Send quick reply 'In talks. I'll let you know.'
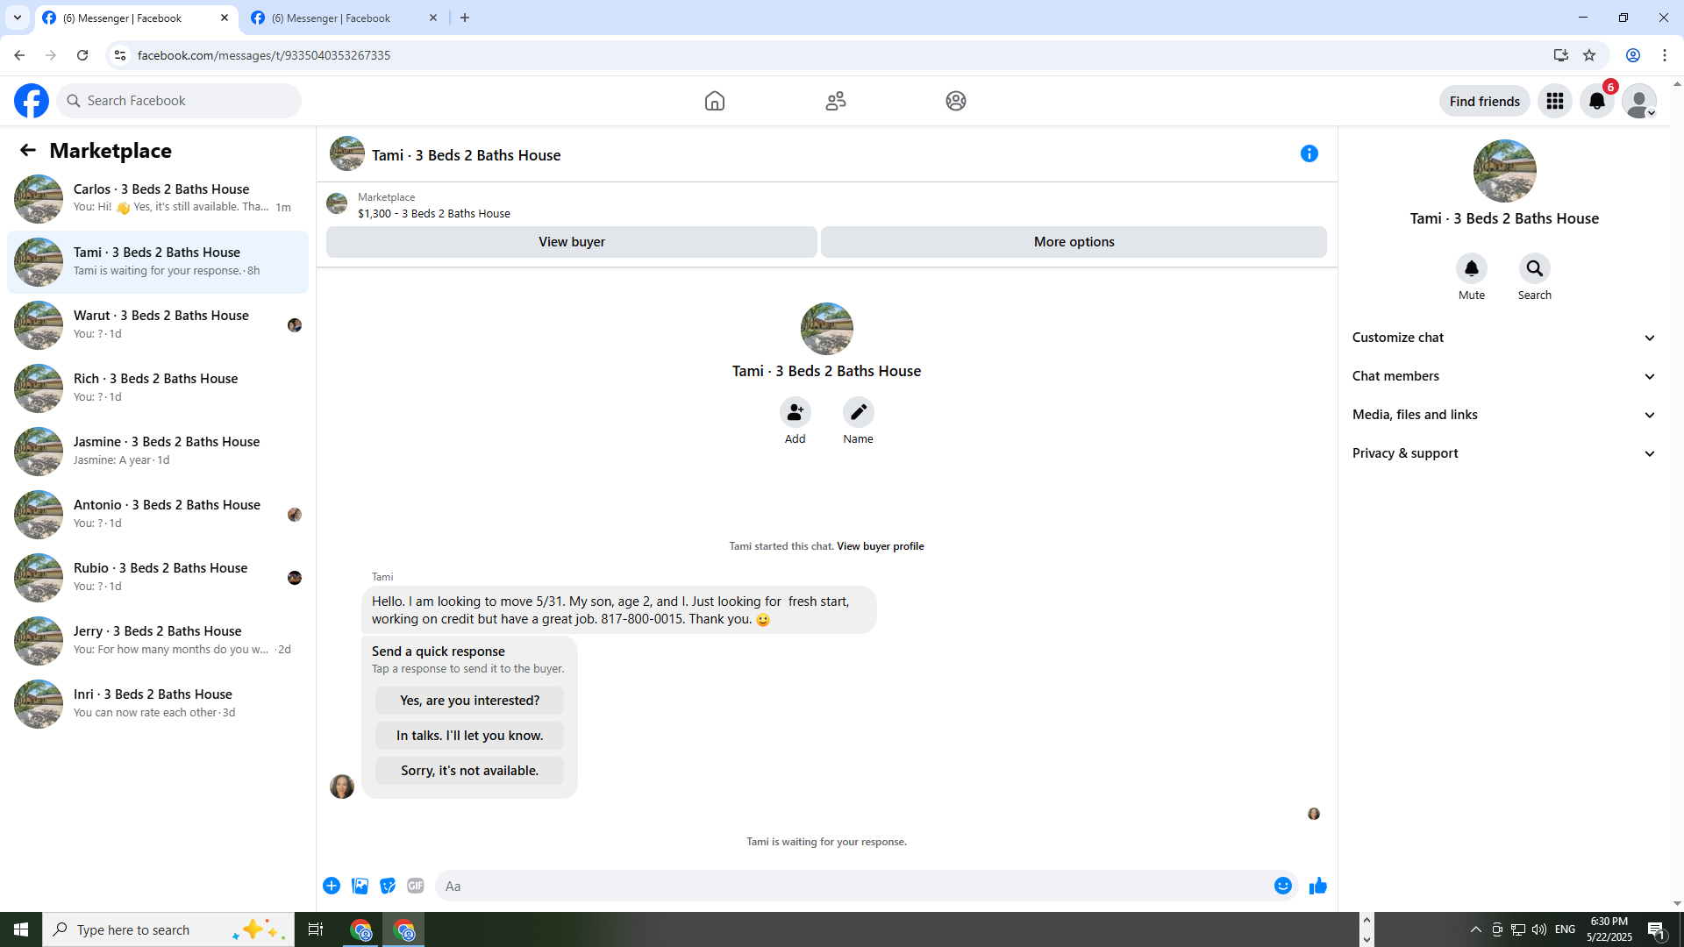Viewport: 1684px width, 947px height. click(470, 736)
